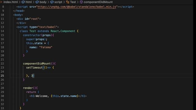Image resolution: width=196 pixels, height=110 pixels.
Task: Click the constructor keyword on line 15
Action: pyautogui.click(x=32, y=35)
